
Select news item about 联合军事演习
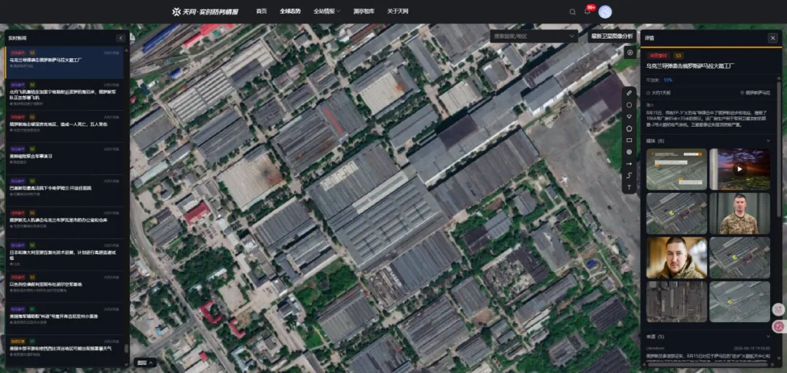pyautogui.click(x=64, y=159)
